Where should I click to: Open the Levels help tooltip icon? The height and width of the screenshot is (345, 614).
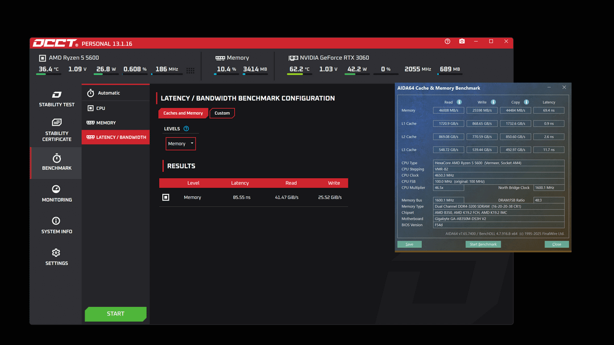pyautogui.click(x=186, y=128)
